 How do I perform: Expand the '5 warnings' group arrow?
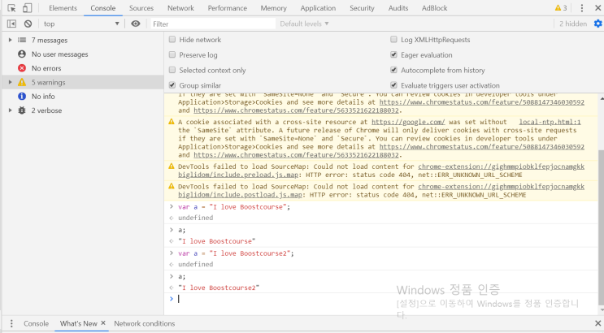click(11, 82)
